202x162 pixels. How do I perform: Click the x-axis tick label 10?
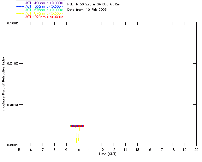point(78,150)
